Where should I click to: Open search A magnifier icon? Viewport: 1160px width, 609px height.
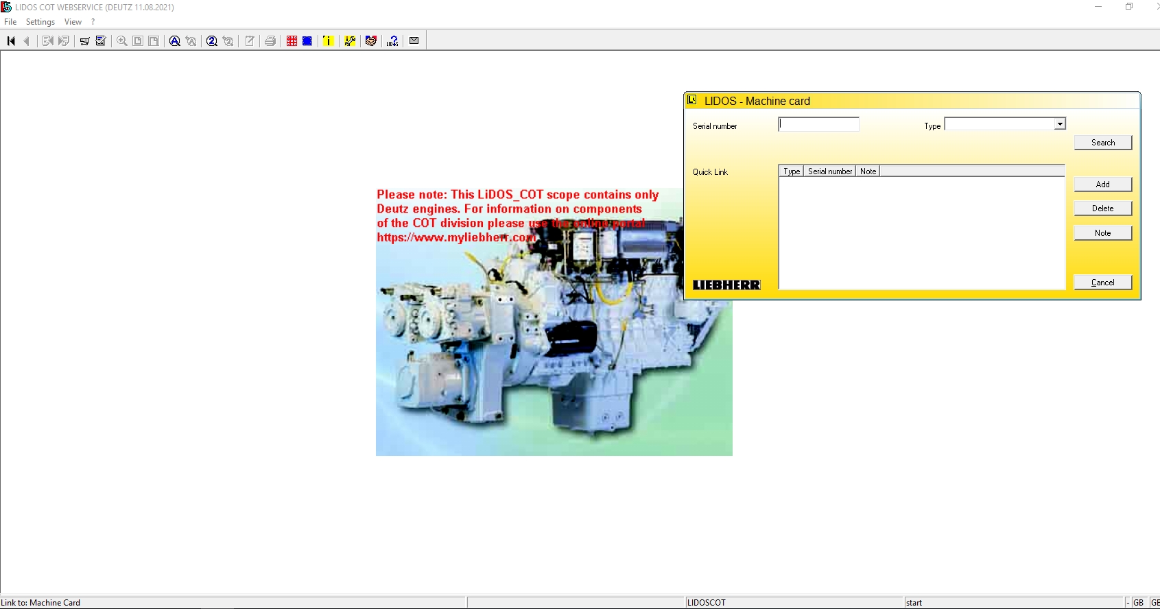pyautogui.click(x=175, y=41)
